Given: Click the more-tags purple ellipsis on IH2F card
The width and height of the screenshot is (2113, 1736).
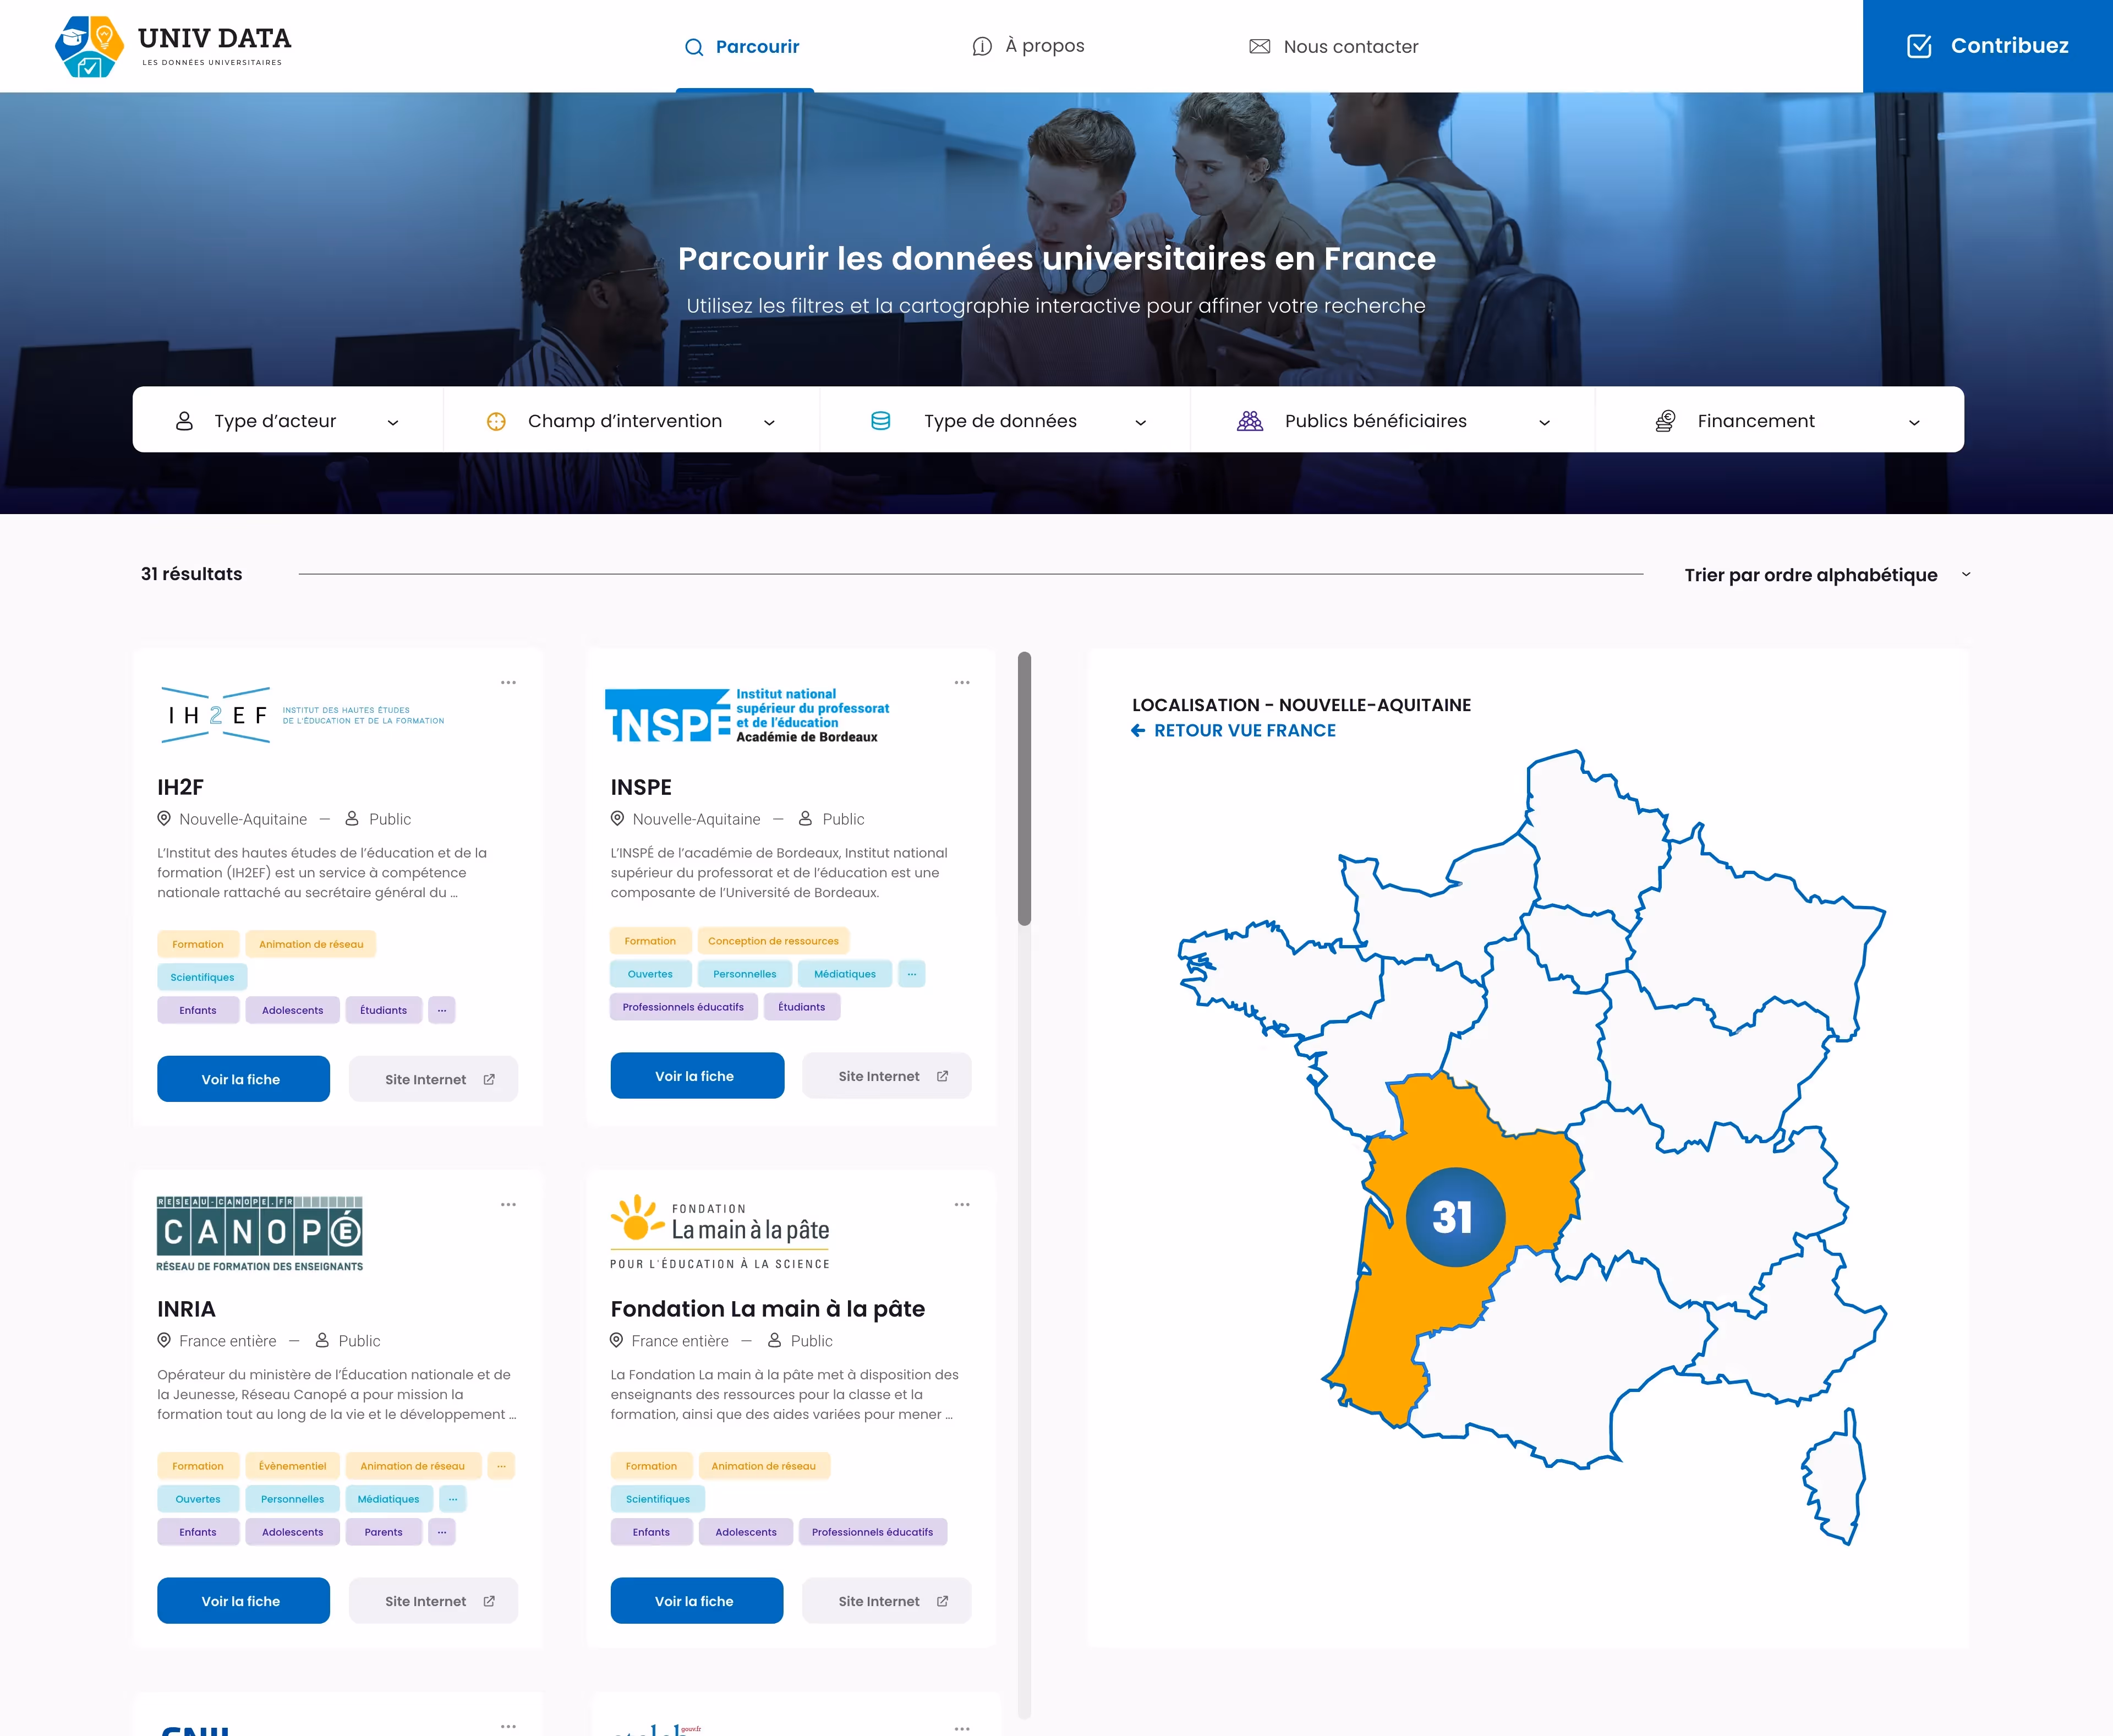Looking at the screenshot, I should (442, 1010).
